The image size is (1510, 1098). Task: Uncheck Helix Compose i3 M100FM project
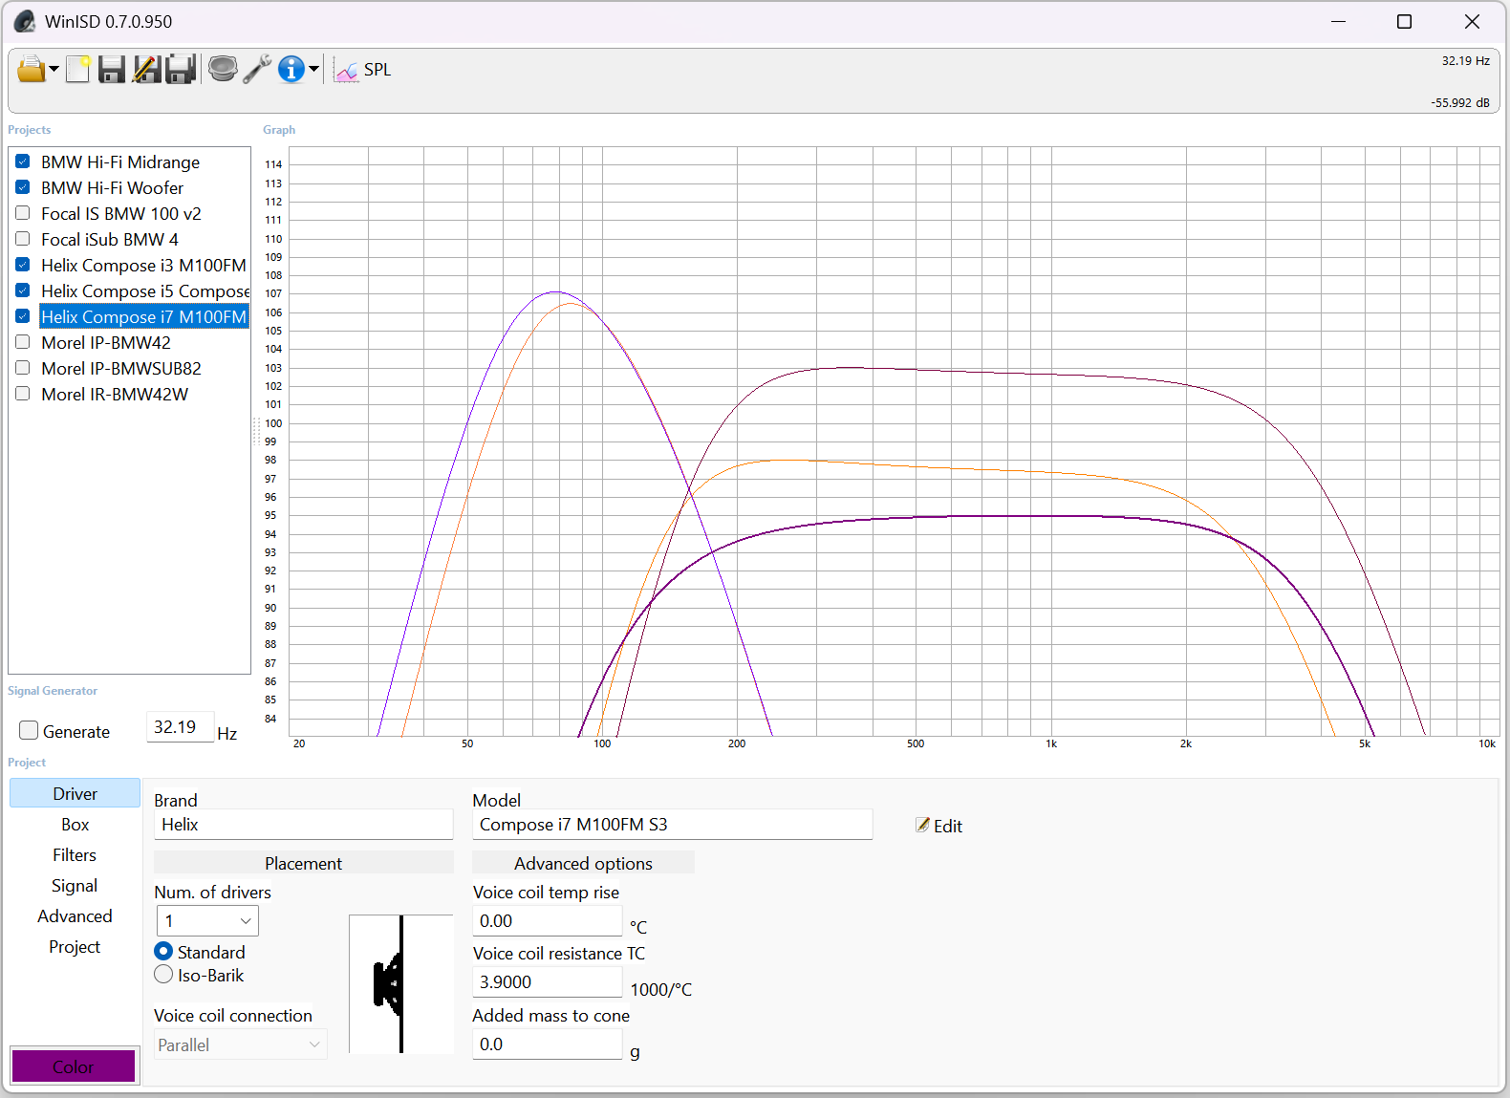23,265
